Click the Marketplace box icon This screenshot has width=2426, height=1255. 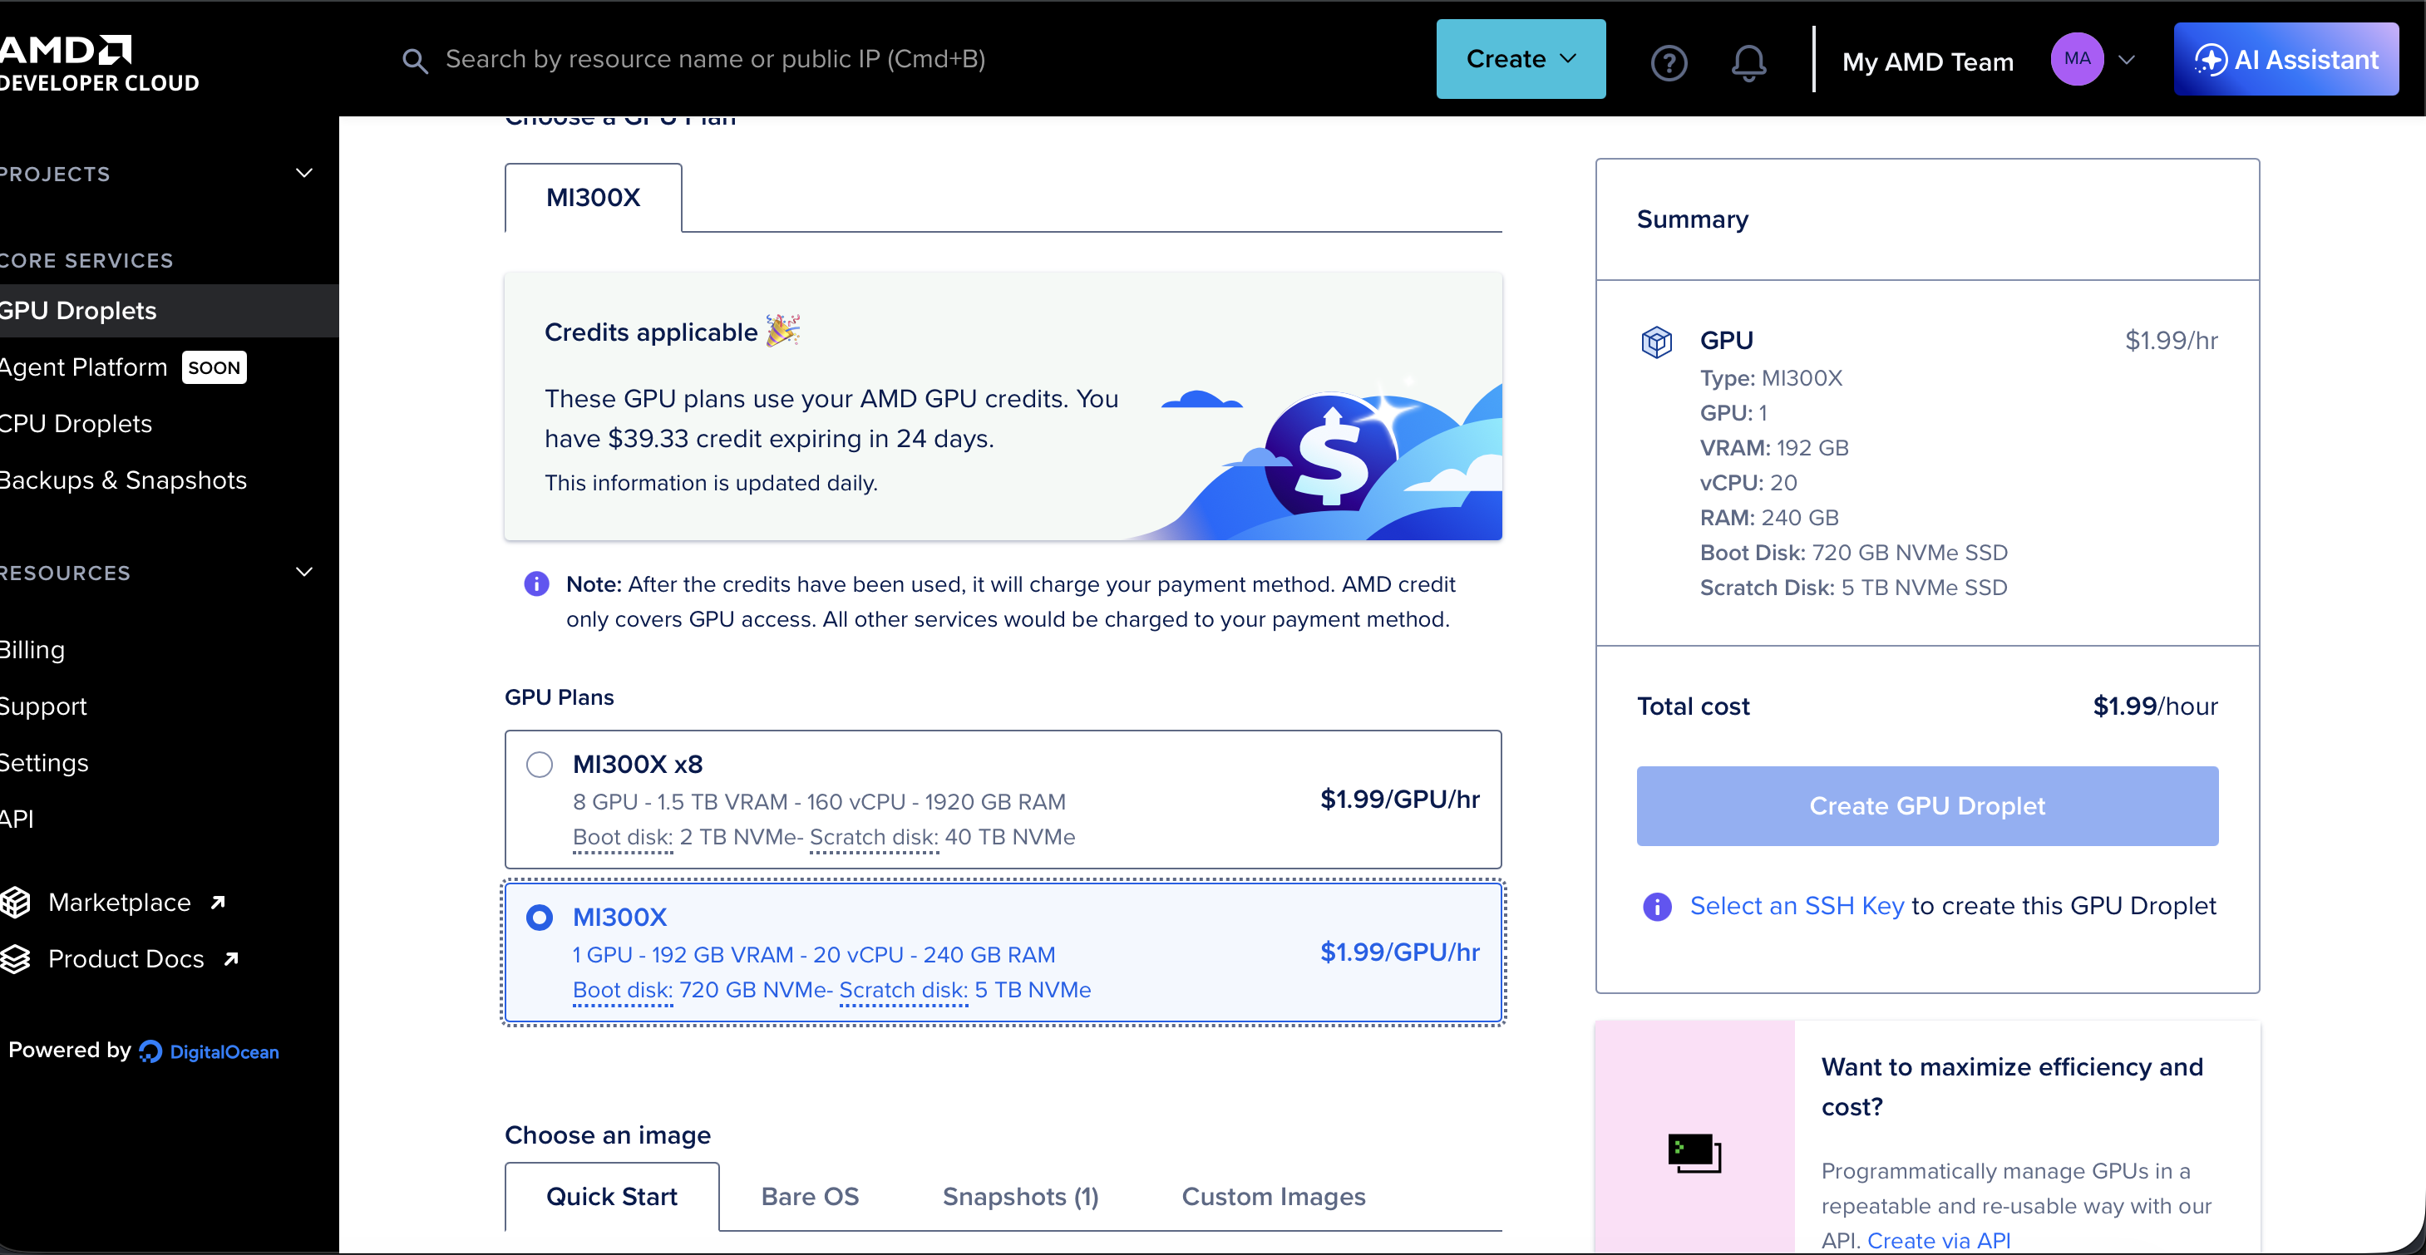tap(15, 902)
